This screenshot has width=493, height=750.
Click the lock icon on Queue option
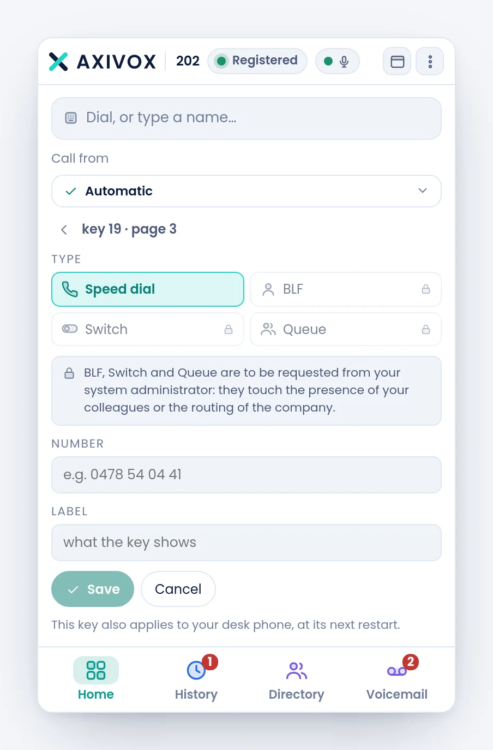(426, 330)
